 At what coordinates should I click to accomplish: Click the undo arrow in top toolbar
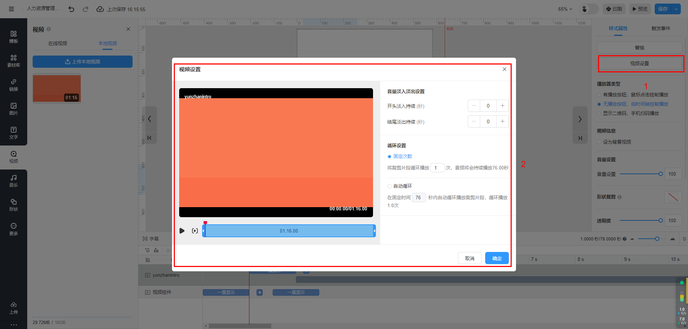[x=71, y=9]
